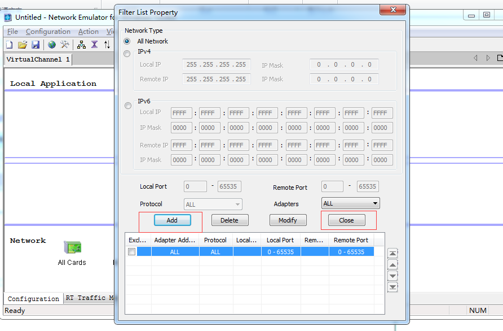Viewport: 503px width, 331px height.
Task: Click the globe toolbar icon
Action: 52,45
